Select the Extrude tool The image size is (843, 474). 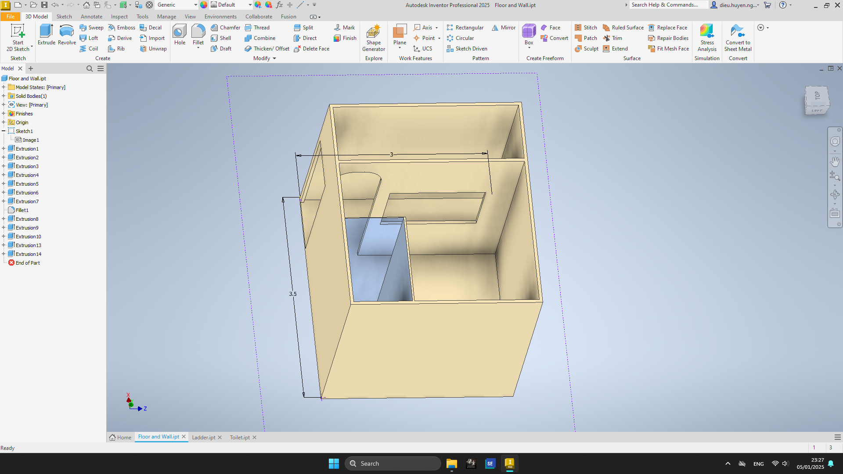click(x=46, y=35)
